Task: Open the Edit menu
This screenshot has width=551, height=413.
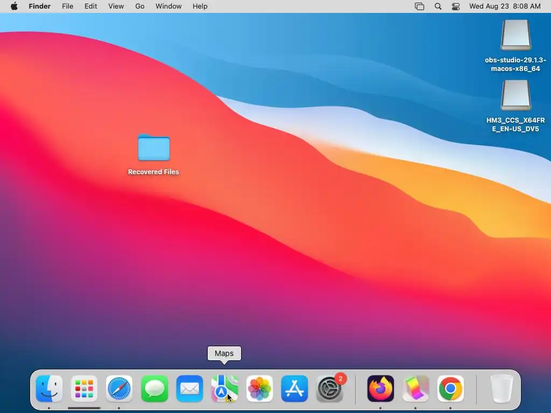Action: coord(90,6)
